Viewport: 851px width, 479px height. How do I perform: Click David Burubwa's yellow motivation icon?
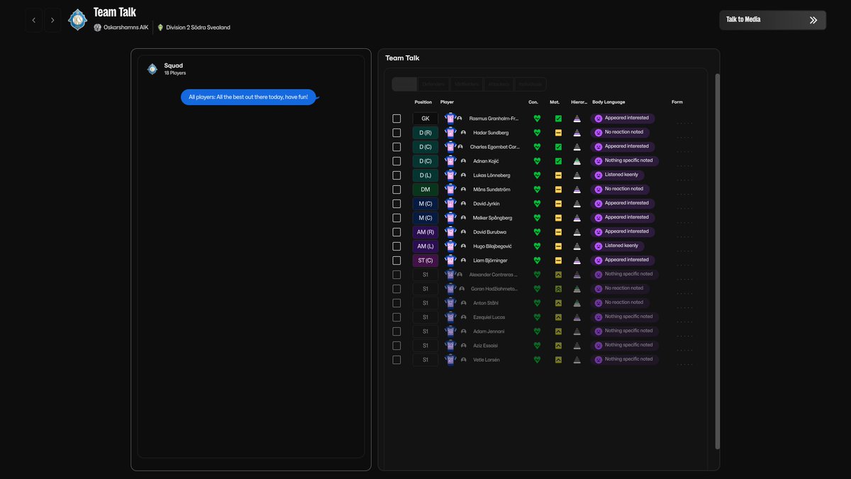[558, 232]
